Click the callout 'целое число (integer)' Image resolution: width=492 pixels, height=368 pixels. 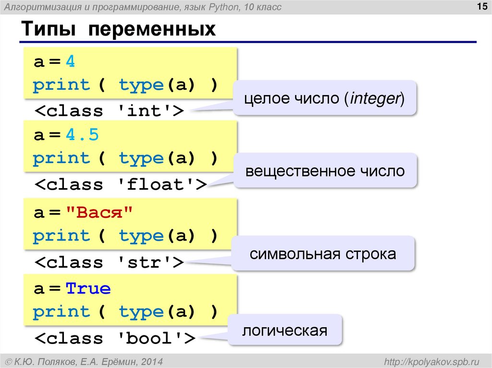click(324, 97)
